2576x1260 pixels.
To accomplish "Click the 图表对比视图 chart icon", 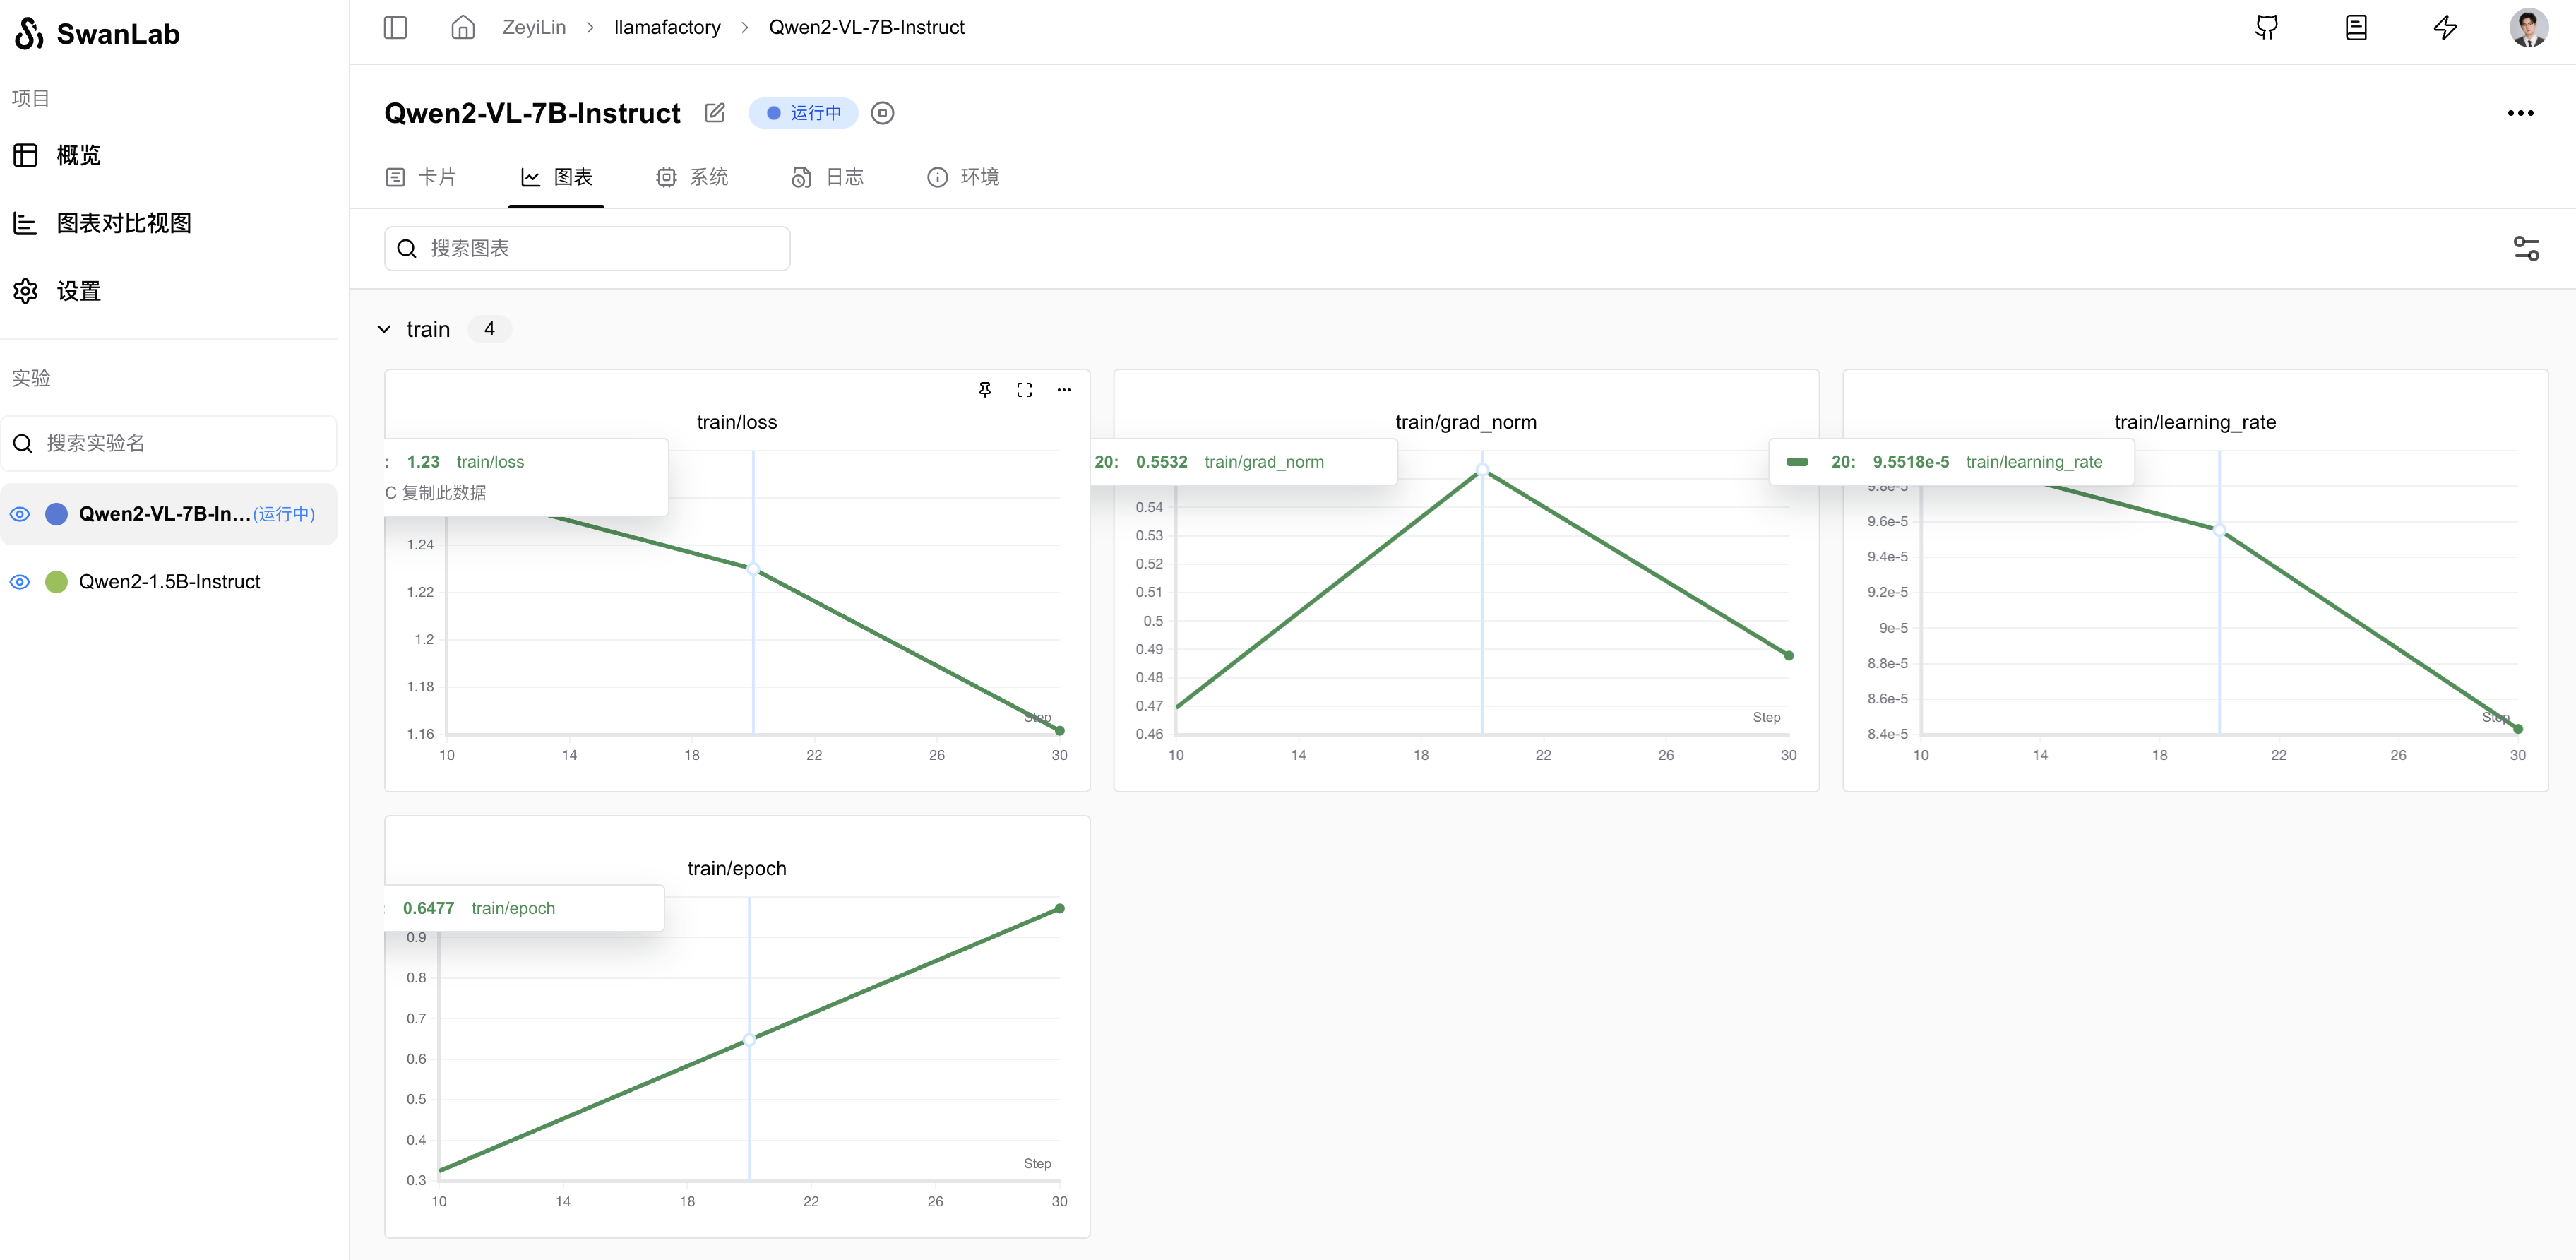I will click(x=25, y=223).
